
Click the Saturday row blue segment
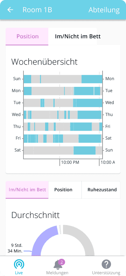point(84,150)
